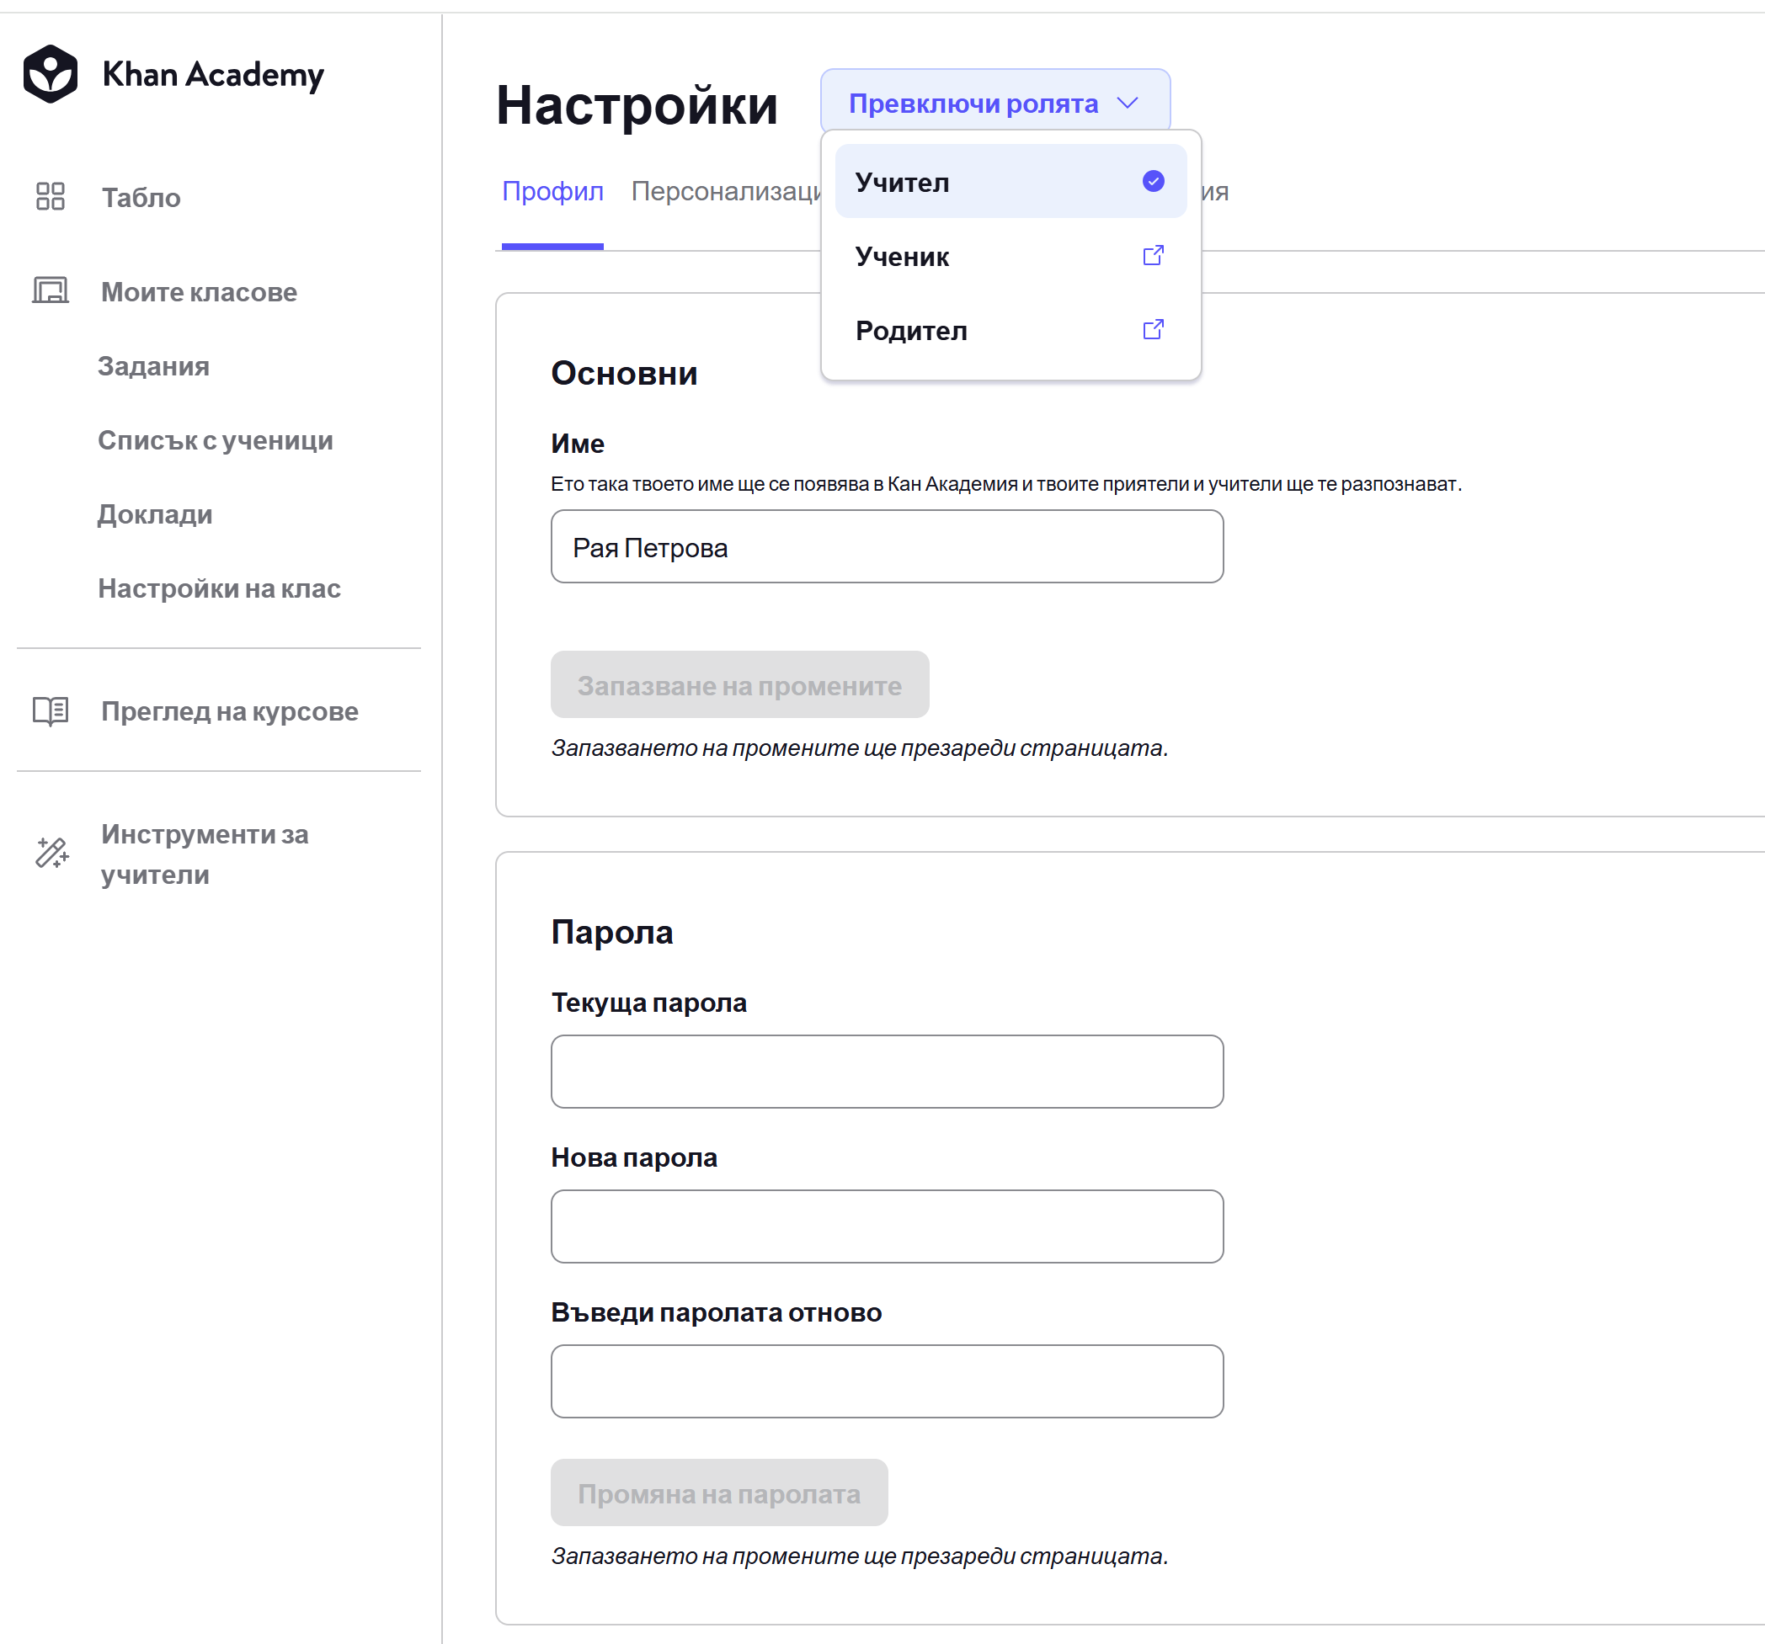Click the Нова парола input field
Viewport: 1765px width, 1644px height.
tap(887, 1226)
